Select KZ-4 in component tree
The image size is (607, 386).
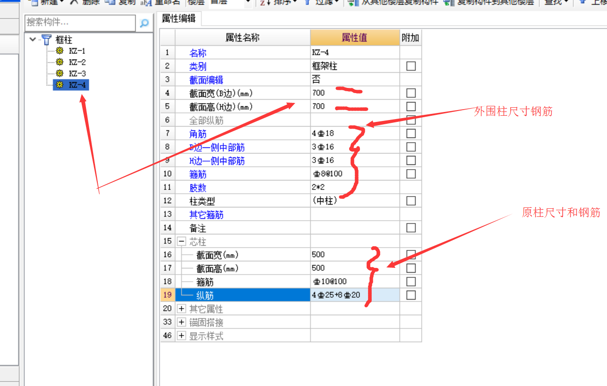click(77, 85)
